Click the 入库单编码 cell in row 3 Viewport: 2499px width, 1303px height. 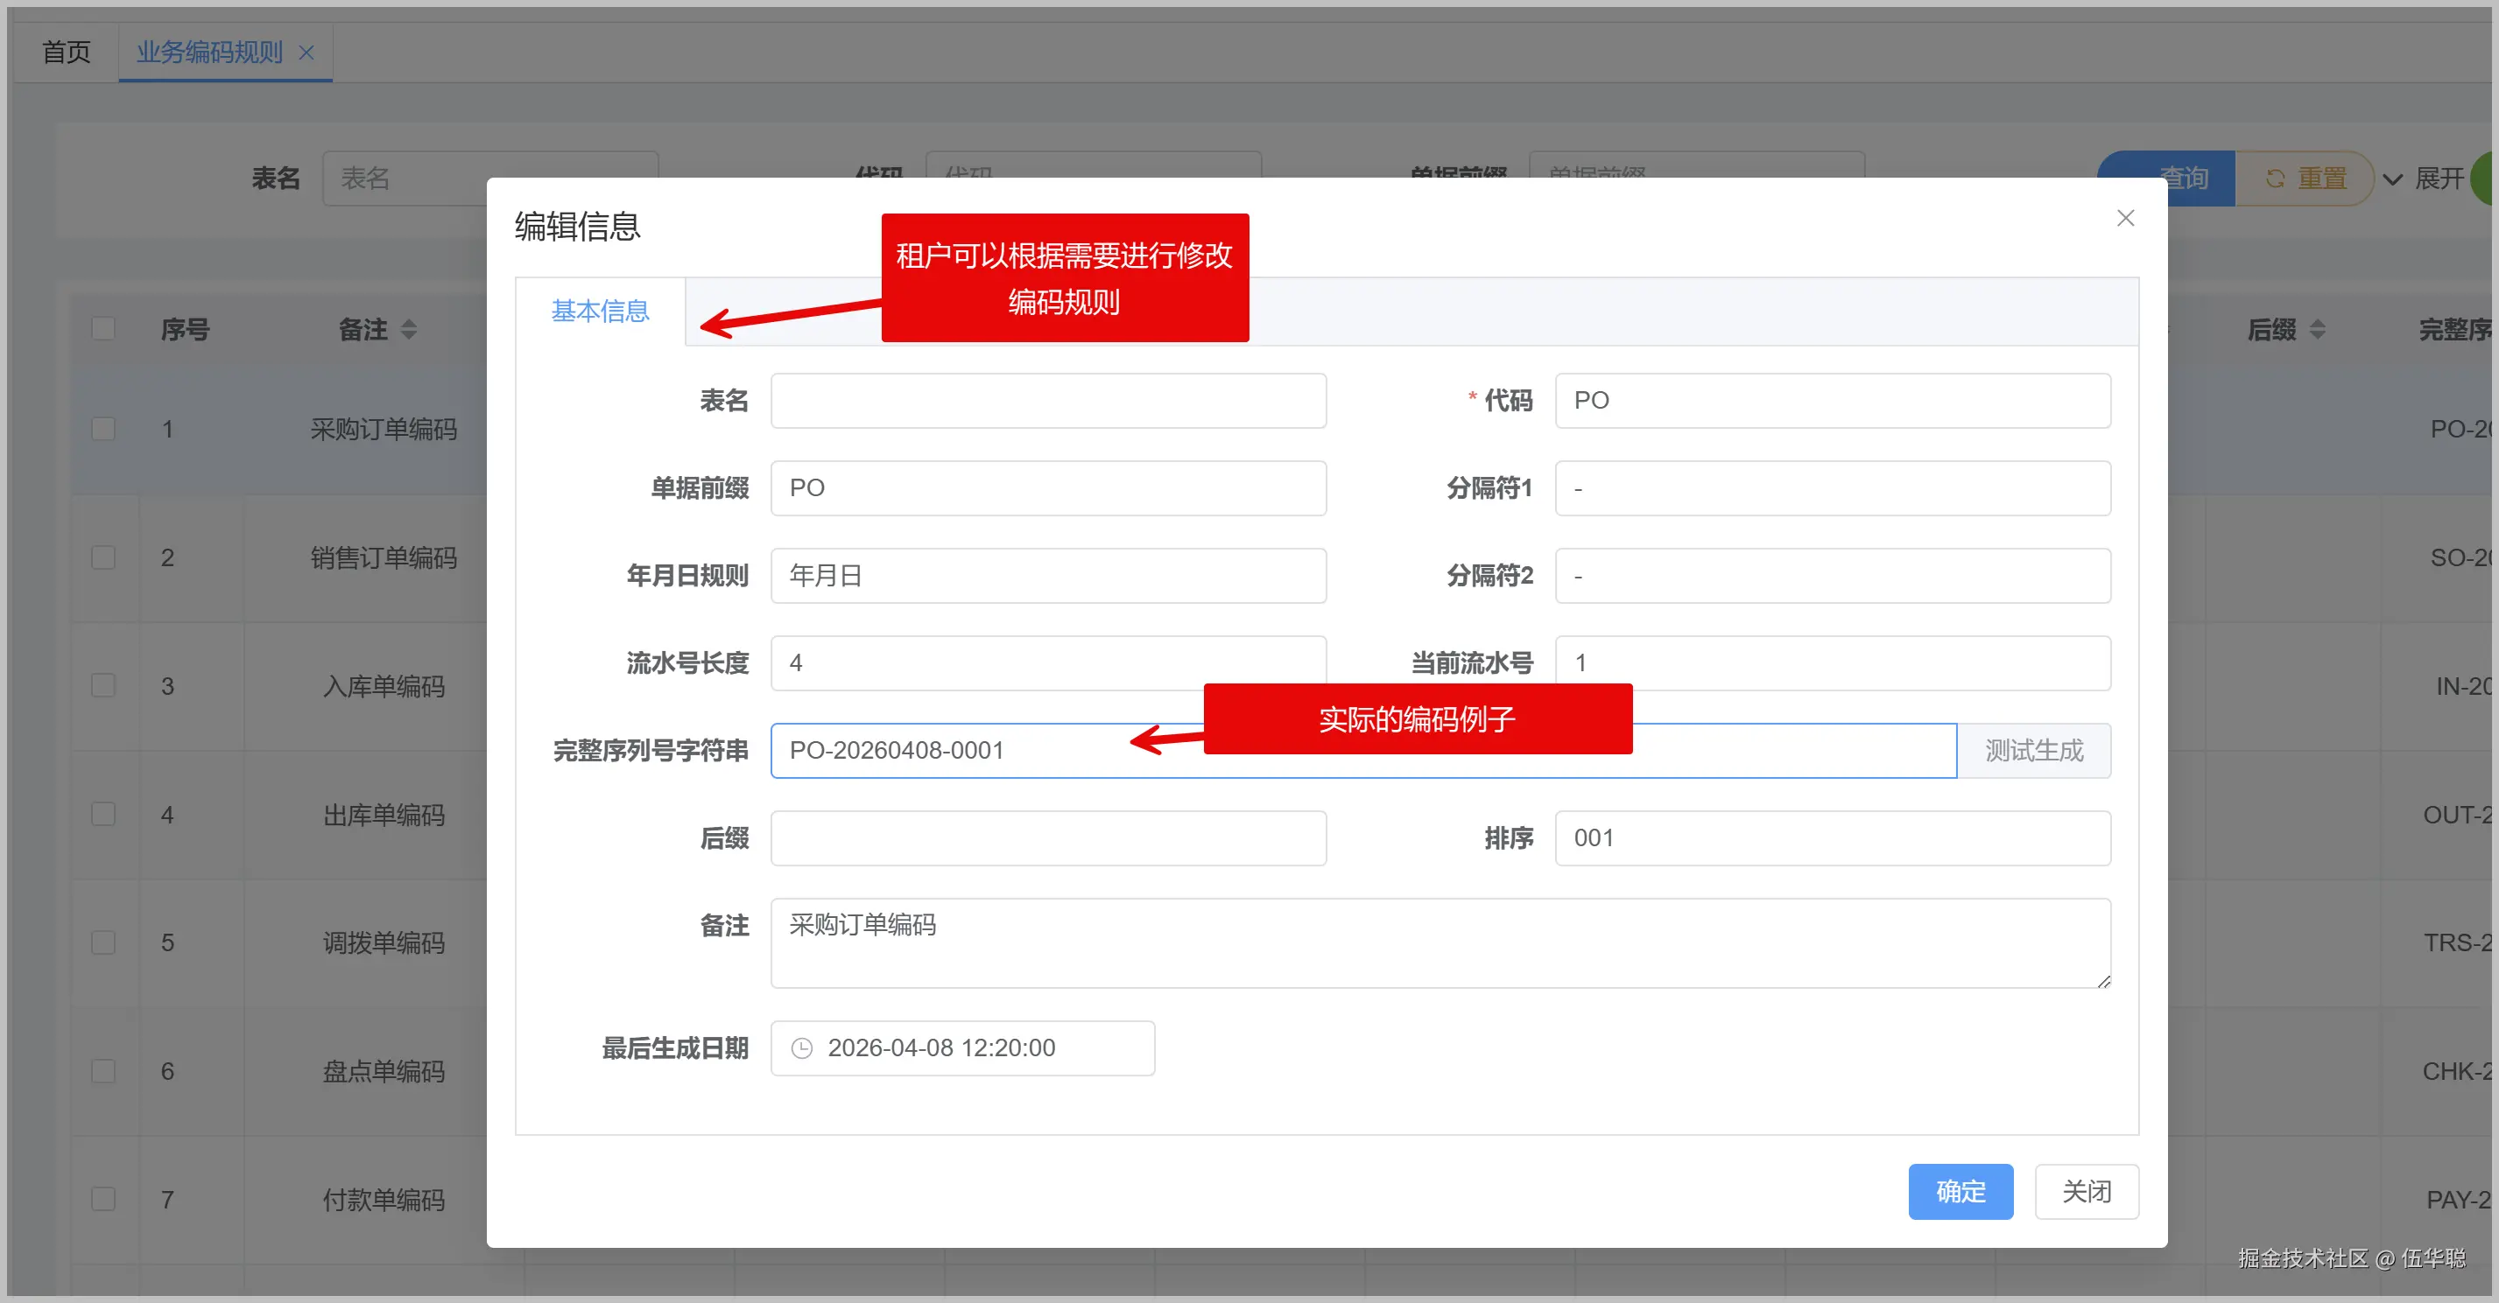point(384,686)
